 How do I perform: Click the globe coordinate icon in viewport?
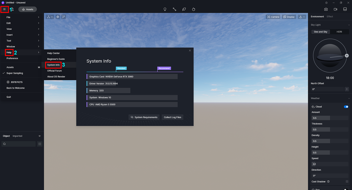(57, 17)
